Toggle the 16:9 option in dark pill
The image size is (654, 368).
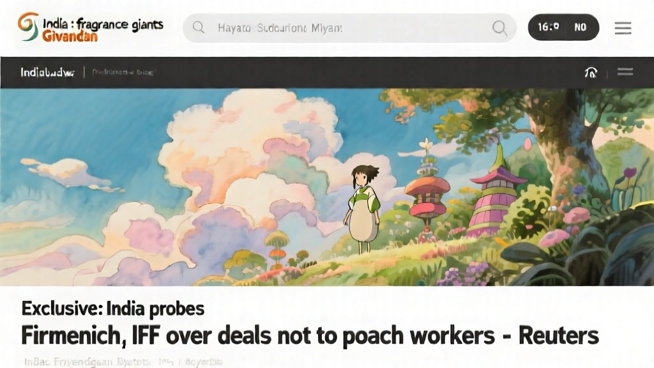click(x=548, y=27)
